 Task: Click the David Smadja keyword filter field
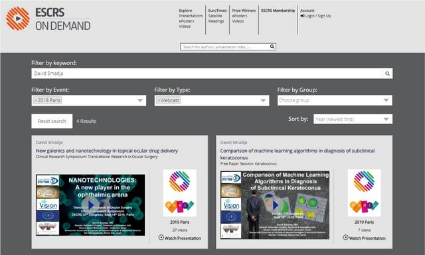coord(207,74)
